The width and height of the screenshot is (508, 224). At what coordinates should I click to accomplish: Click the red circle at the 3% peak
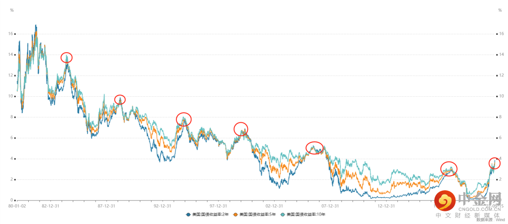coord(449,168)
